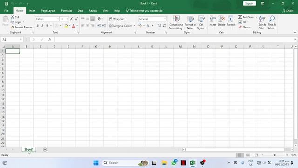Click the AutoSum sigma button
Viewport: 298px width, 168px height.
point(246,17)
